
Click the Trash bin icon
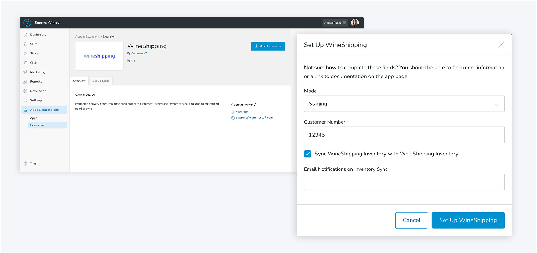point(26,163)
